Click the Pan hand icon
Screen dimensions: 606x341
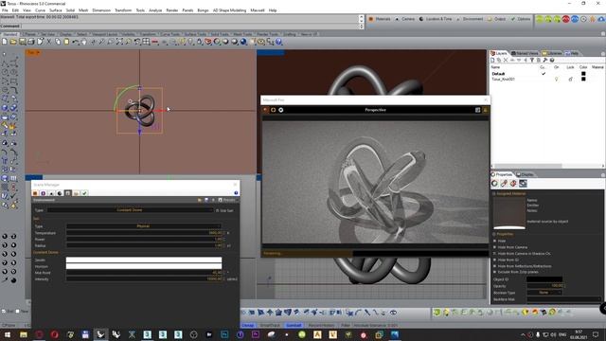tap(84, 42)
